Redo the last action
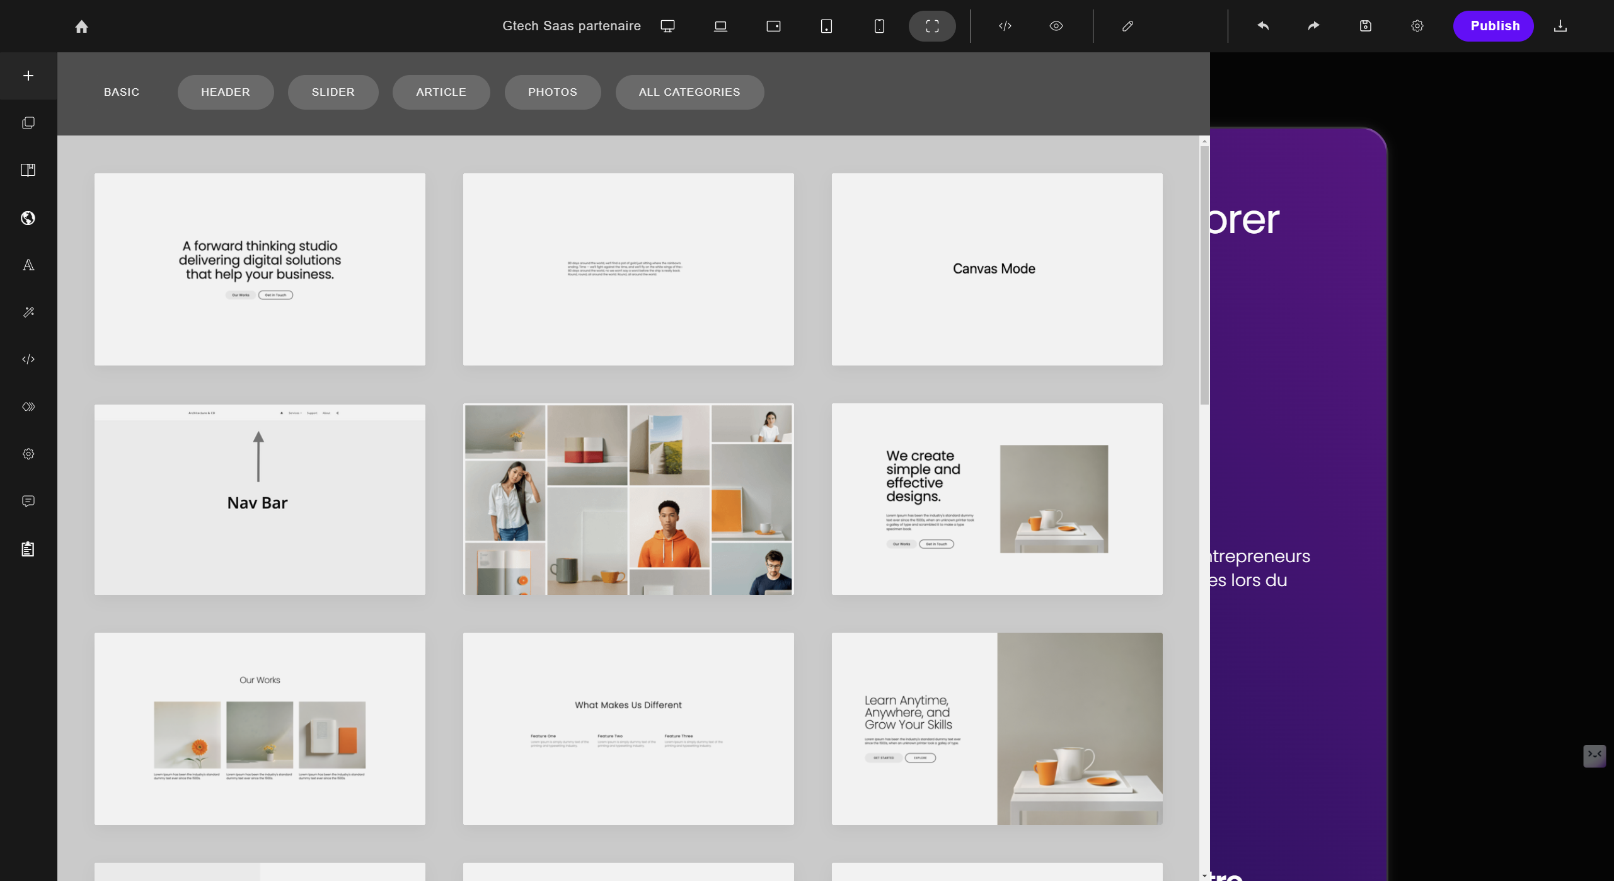The width and height of the screenshot is (1614, 881). [x=1313, y=26]
